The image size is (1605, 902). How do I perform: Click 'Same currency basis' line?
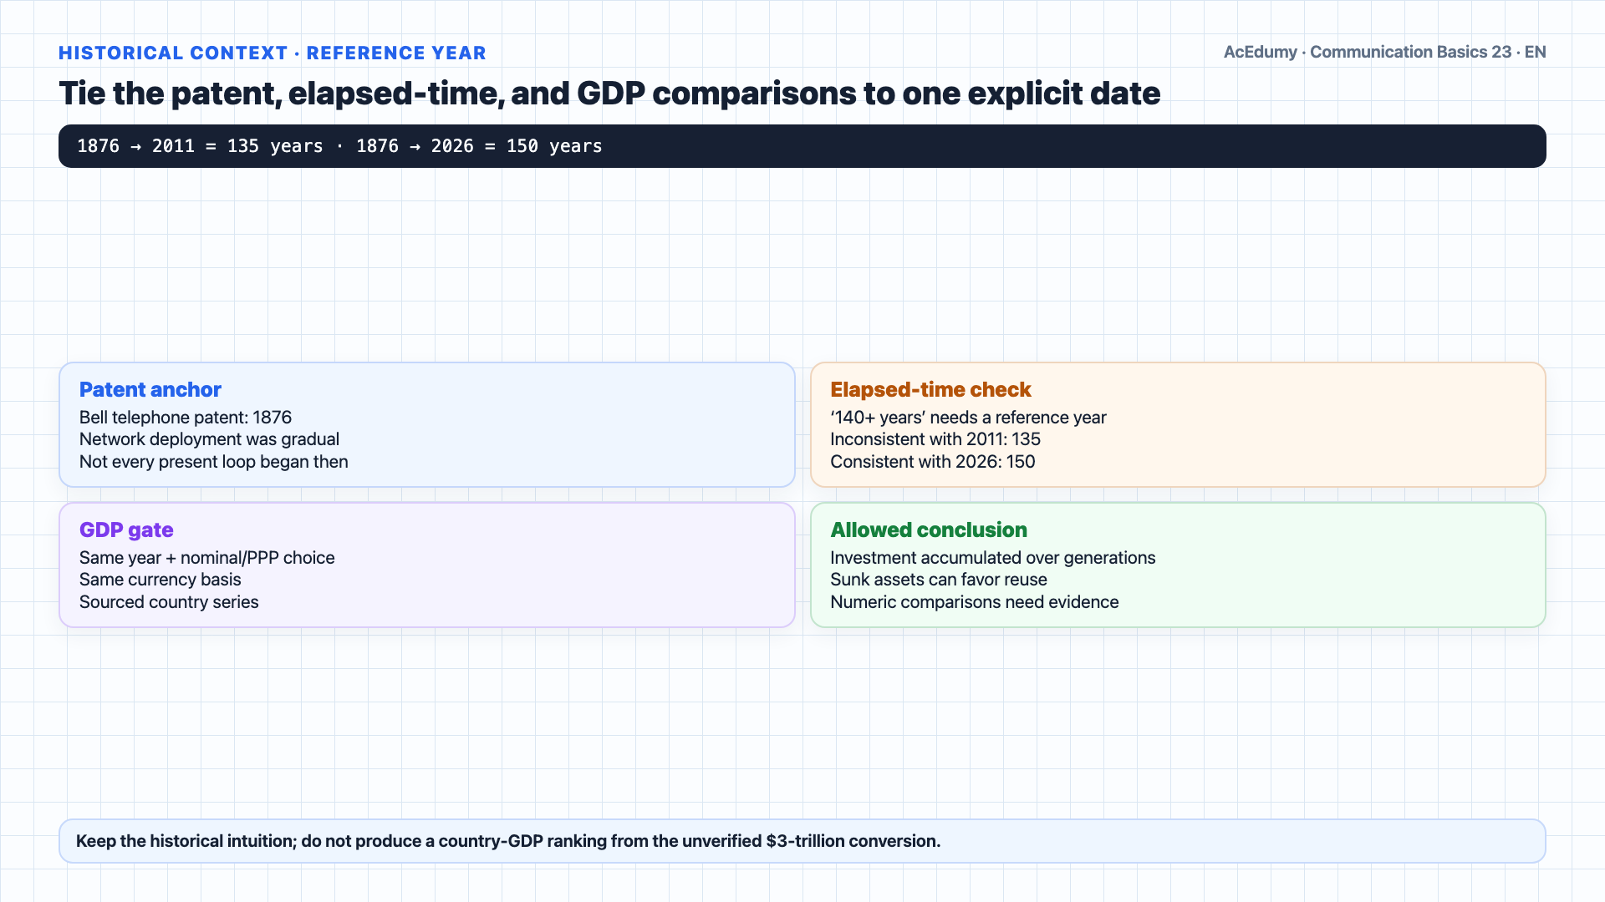coord(160,580)
